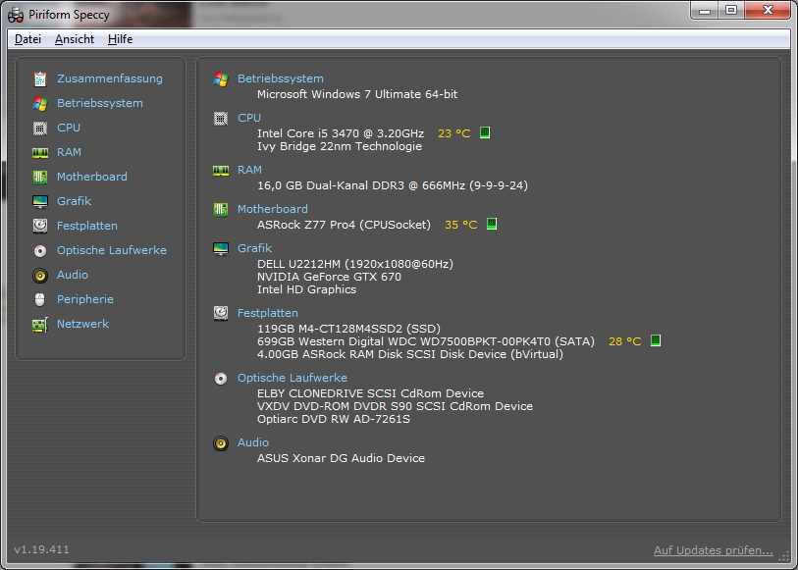This screenshot has width=798, height=570.
Task: Click the Audio speaker icon in sidebar
Action: point(40,275)
